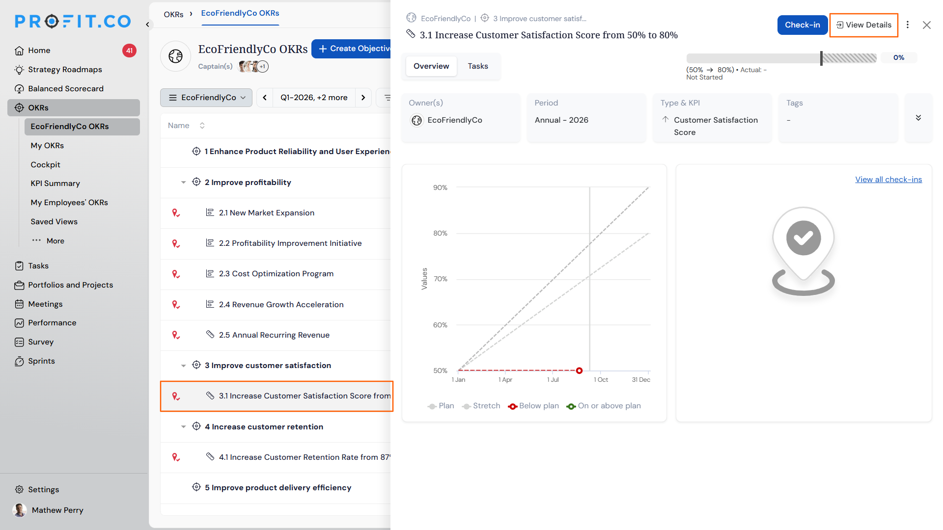Open the Q1-2026, +2 more period selector

coord(314,98)
